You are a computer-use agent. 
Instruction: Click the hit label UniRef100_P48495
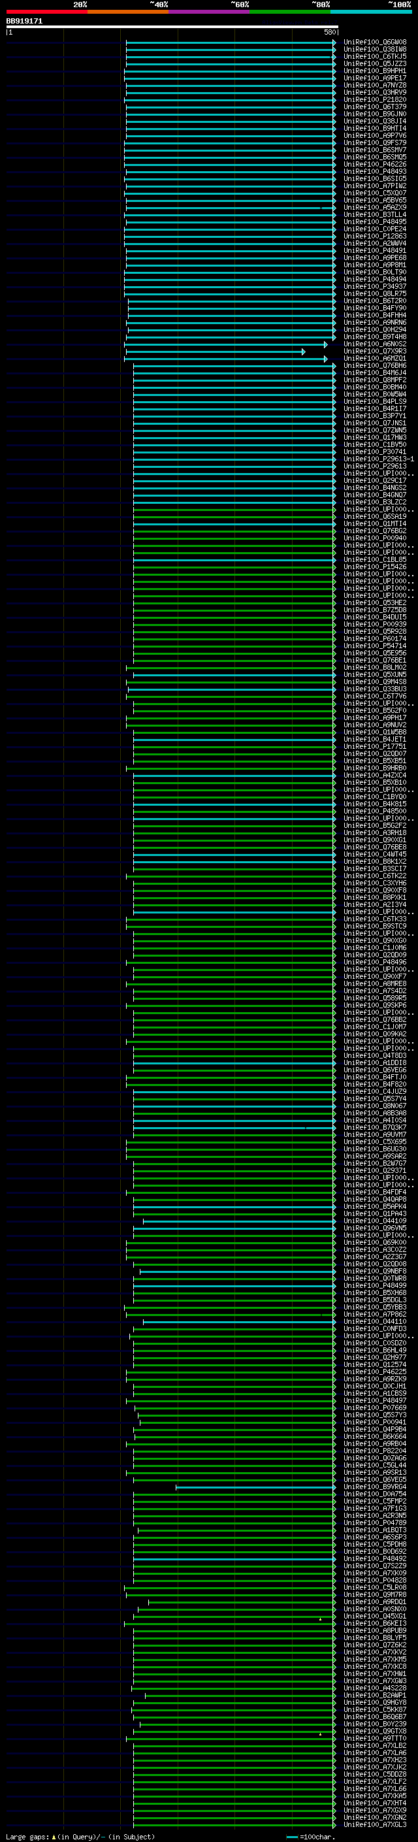[x=375, y=222]
